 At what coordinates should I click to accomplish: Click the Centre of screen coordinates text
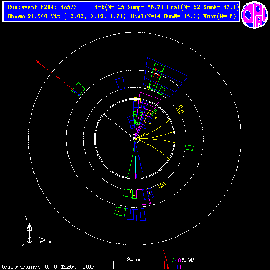click(x=48, y=267)
